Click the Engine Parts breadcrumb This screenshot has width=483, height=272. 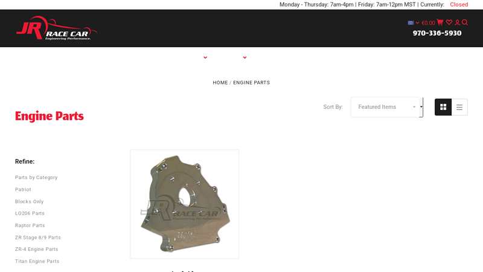tap(251, 83)
